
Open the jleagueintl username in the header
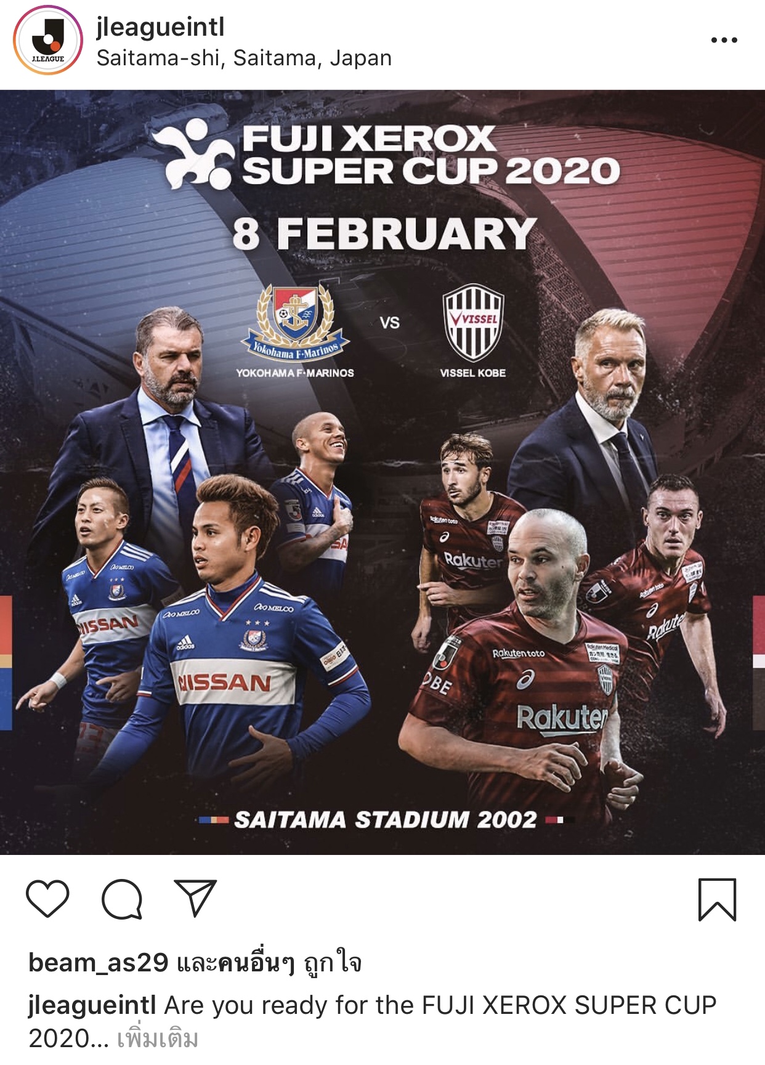coord(160,27)
